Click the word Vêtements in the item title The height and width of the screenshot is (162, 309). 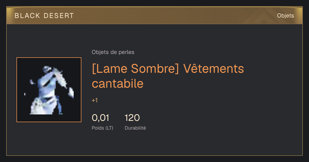point(213,69)
